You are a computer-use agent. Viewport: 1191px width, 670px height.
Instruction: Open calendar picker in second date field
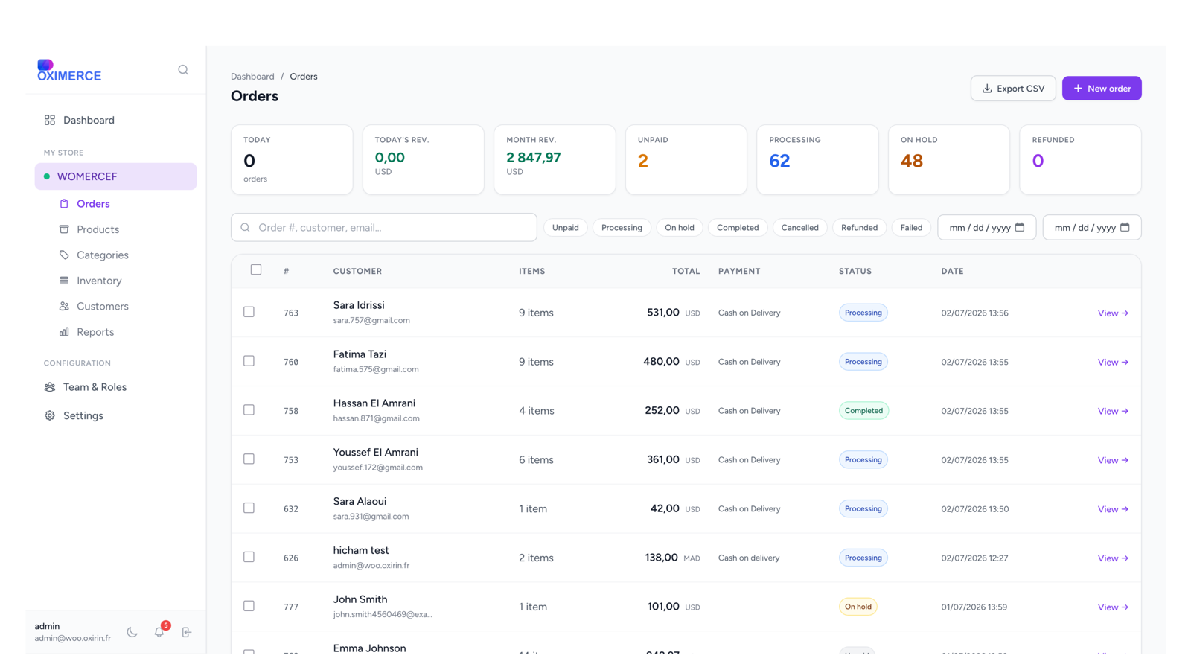1125,227
